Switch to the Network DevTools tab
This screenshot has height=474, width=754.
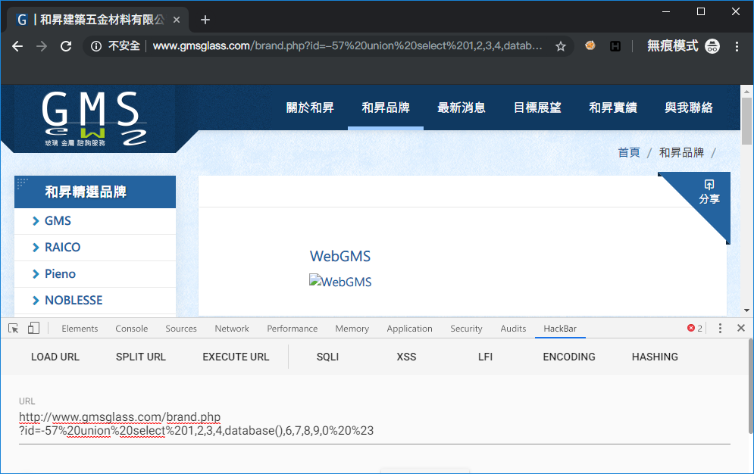232,329
